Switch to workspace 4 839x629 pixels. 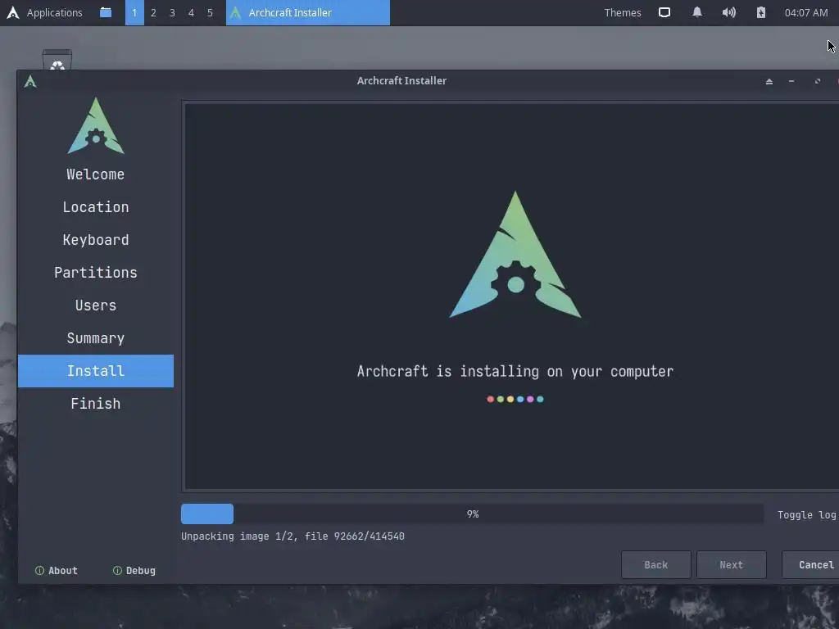191,12
